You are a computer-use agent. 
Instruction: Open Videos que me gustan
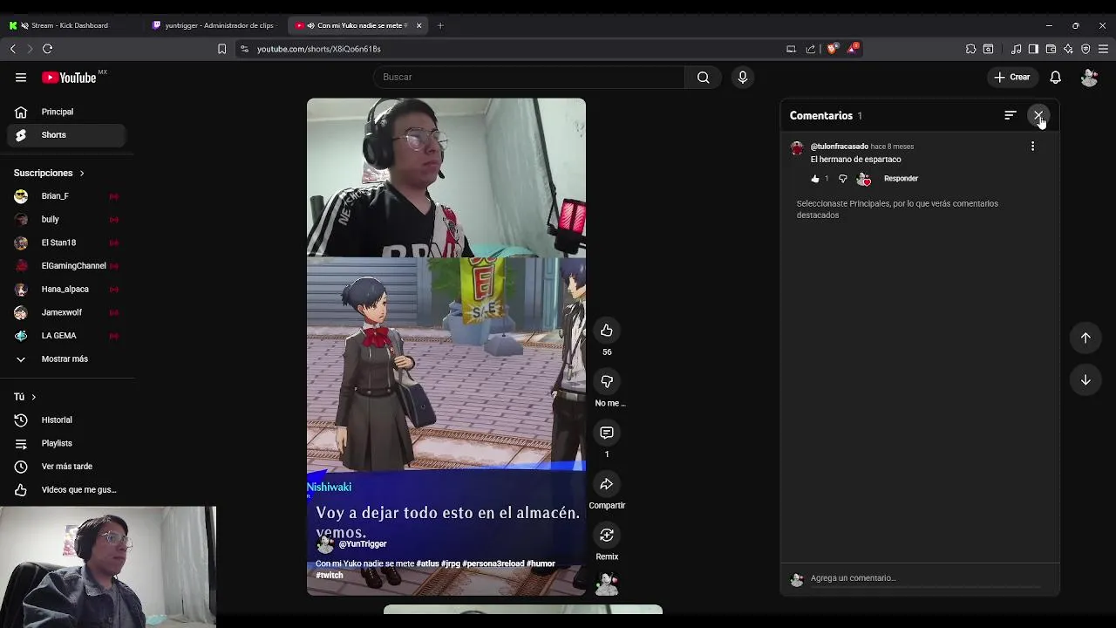[x=68, y=490]
